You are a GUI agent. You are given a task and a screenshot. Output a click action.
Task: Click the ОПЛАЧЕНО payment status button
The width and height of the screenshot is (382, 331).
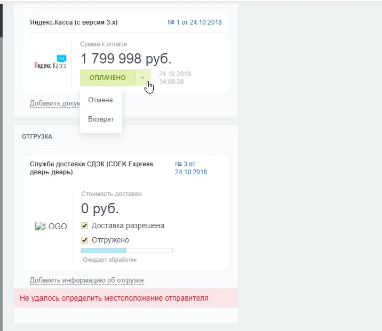(x=107, y=78)
